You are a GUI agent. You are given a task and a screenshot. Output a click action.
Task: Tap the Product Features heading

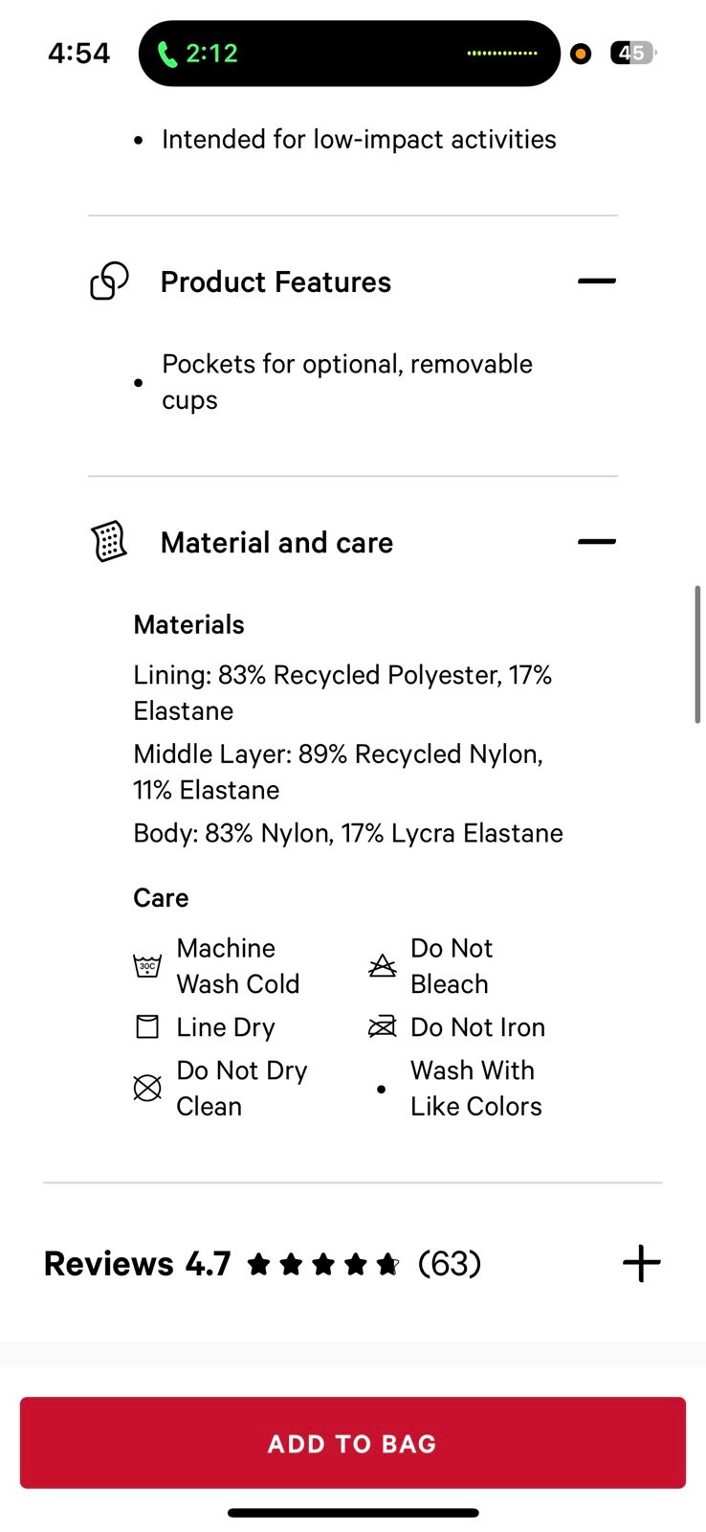click(x=276, y=282)
